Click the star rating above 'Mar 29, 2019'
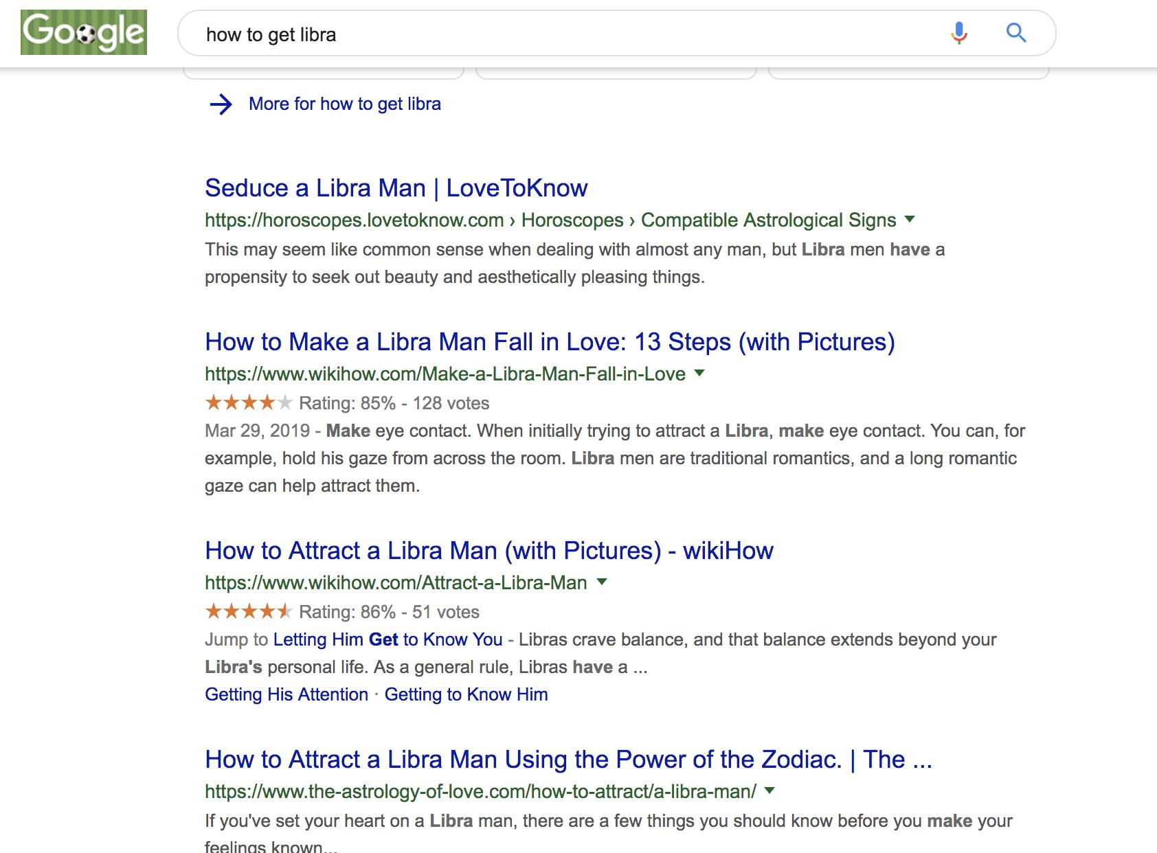 [x=249, y=402]
